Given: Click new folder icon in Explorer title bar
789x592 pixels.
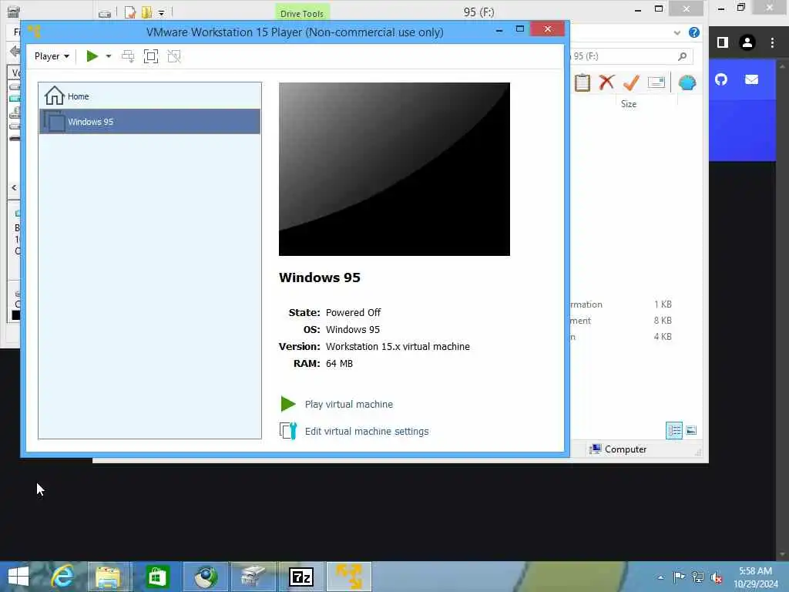Looking at the screenshot, I should [x=147, y=12].
